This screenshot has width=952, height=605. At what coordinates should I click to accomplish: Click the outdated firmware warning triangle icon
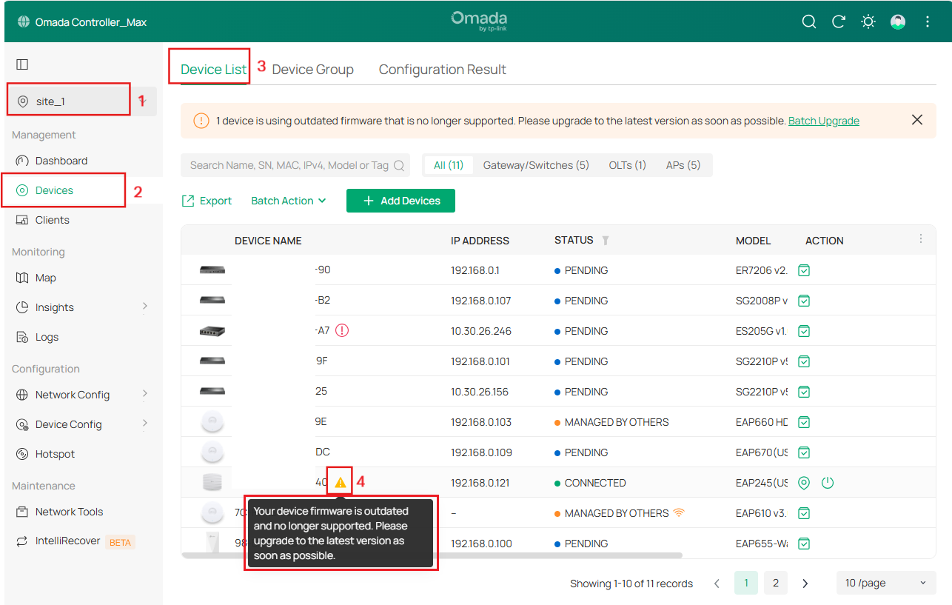340,483
